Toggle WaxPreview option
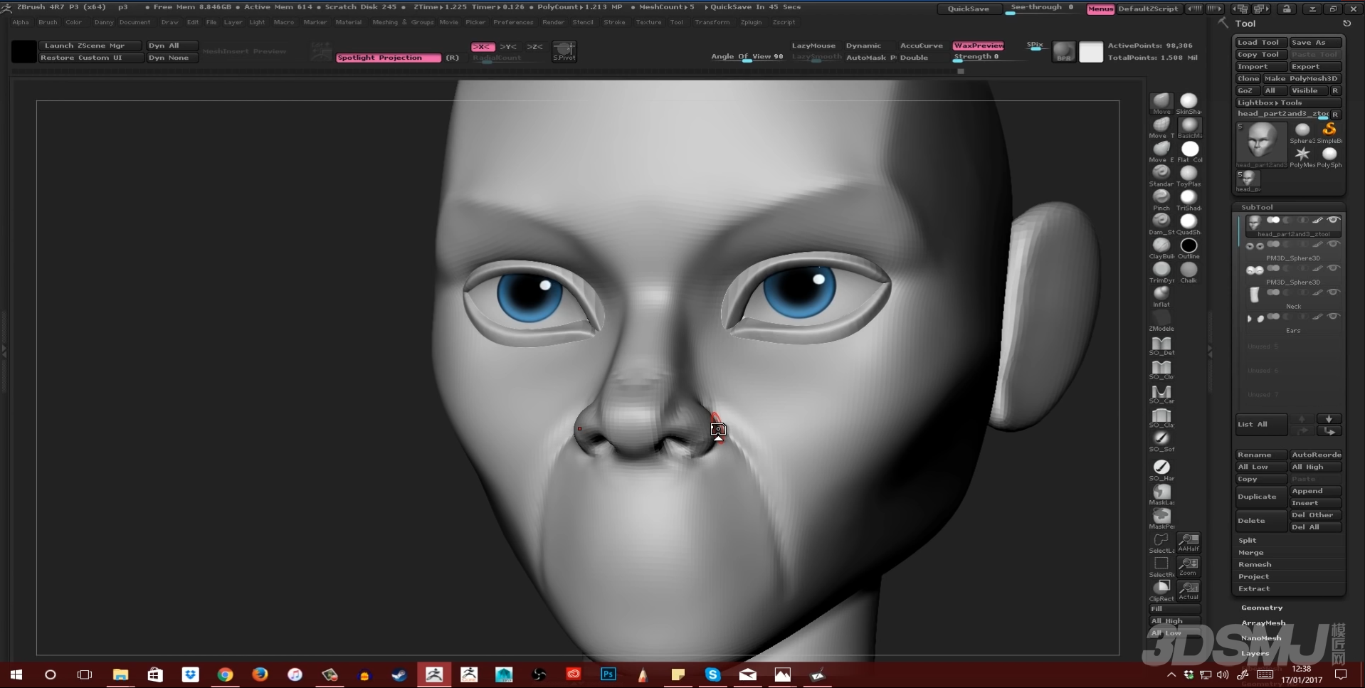 tap(979, 46)
